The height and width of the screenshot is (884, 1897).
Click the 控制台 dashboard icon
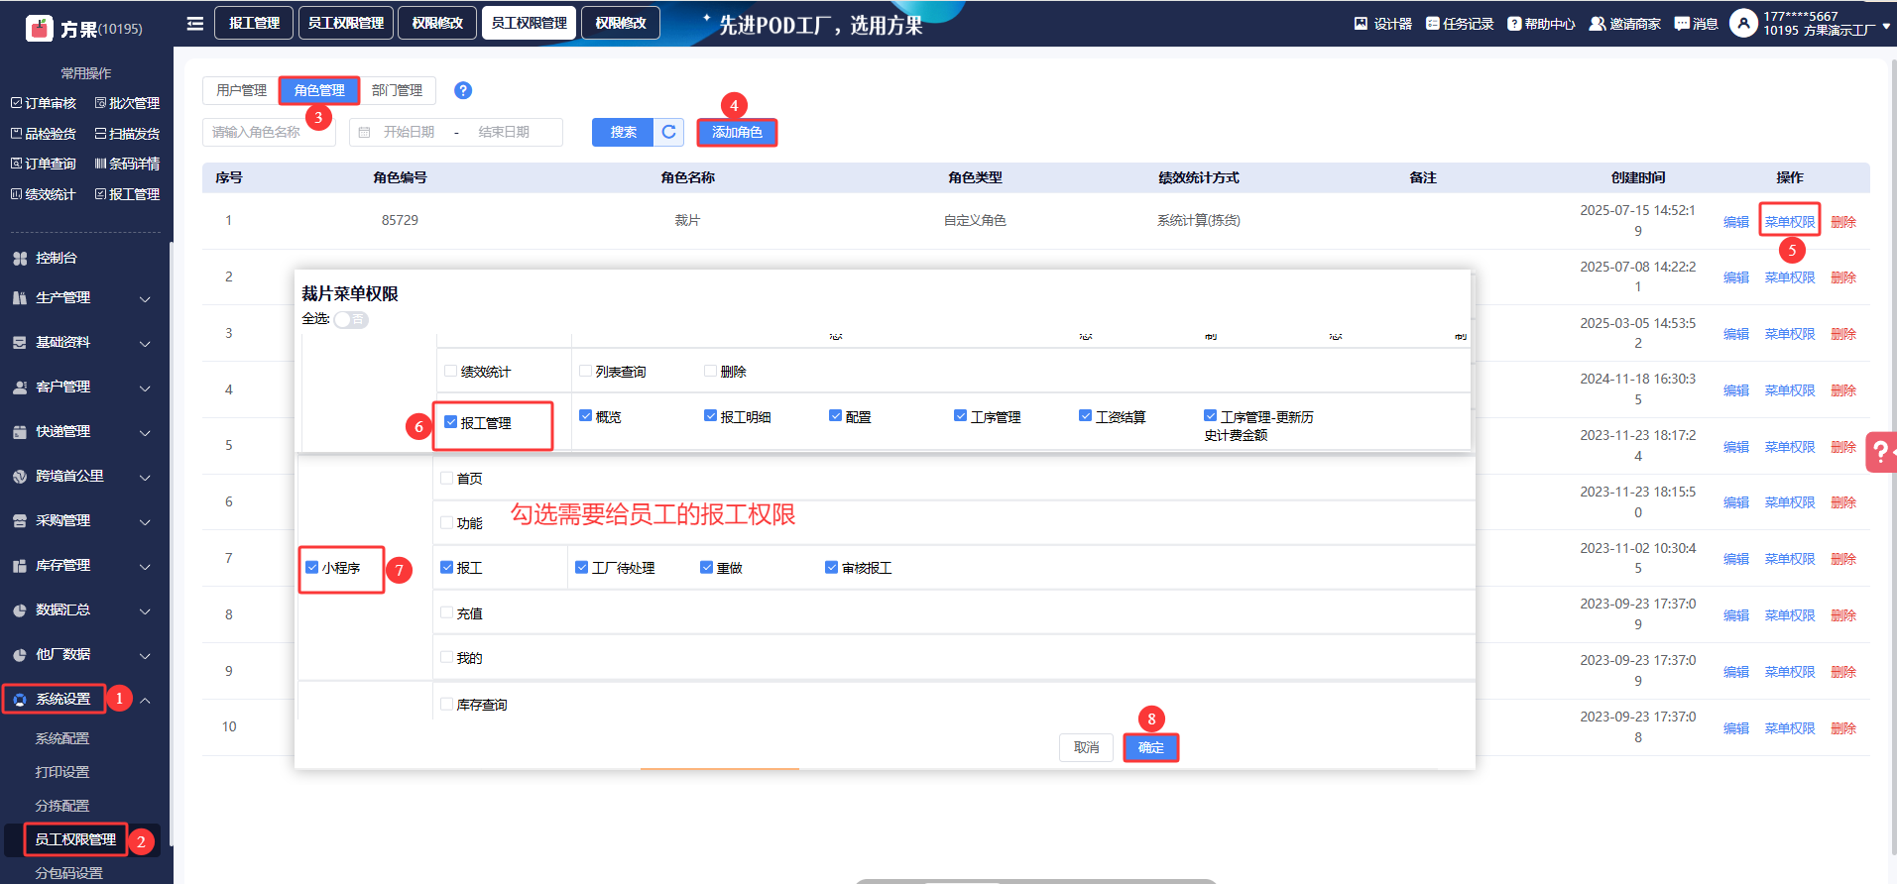tap(20, 258)
